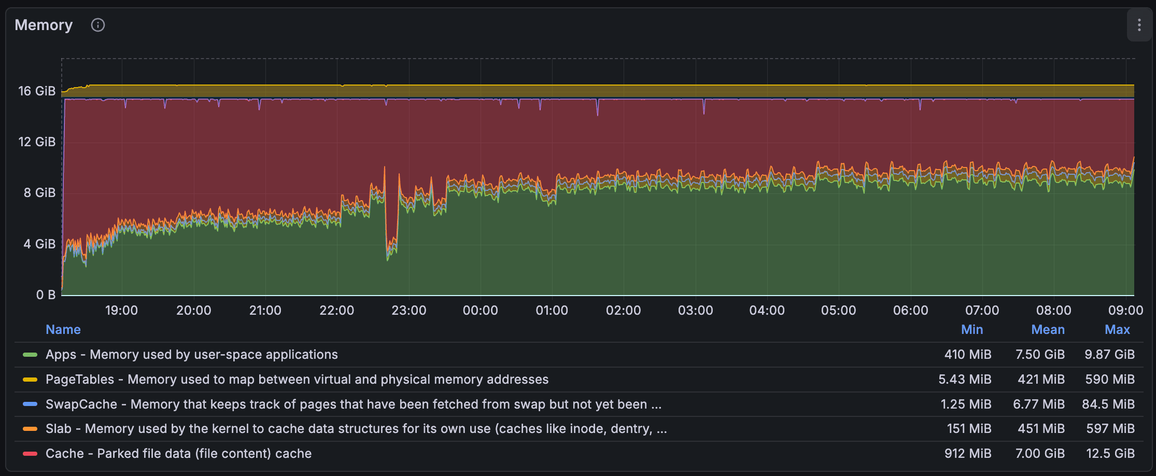
Task: Open color options via the green Apps legend swatch
Action: 30,355
